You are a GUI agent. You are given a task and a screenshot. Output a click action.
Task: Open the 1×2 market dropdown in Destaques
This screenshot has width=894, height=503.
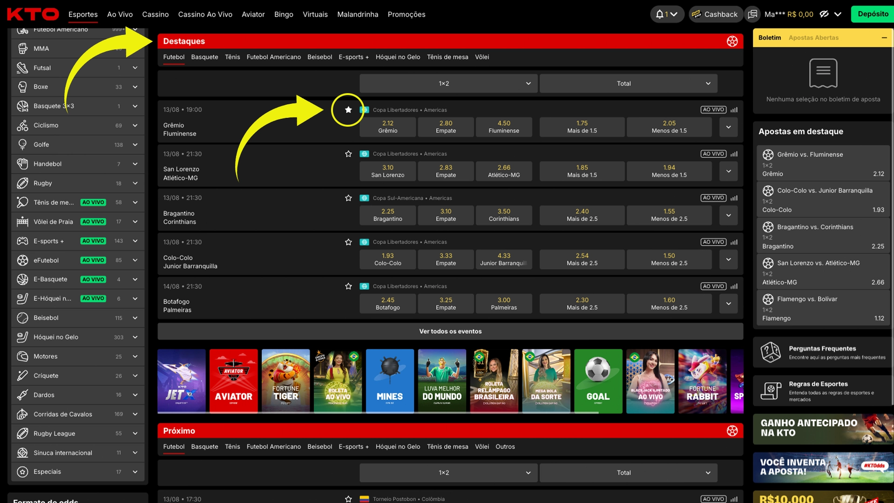pyautogui.click(x=448, y=83)
